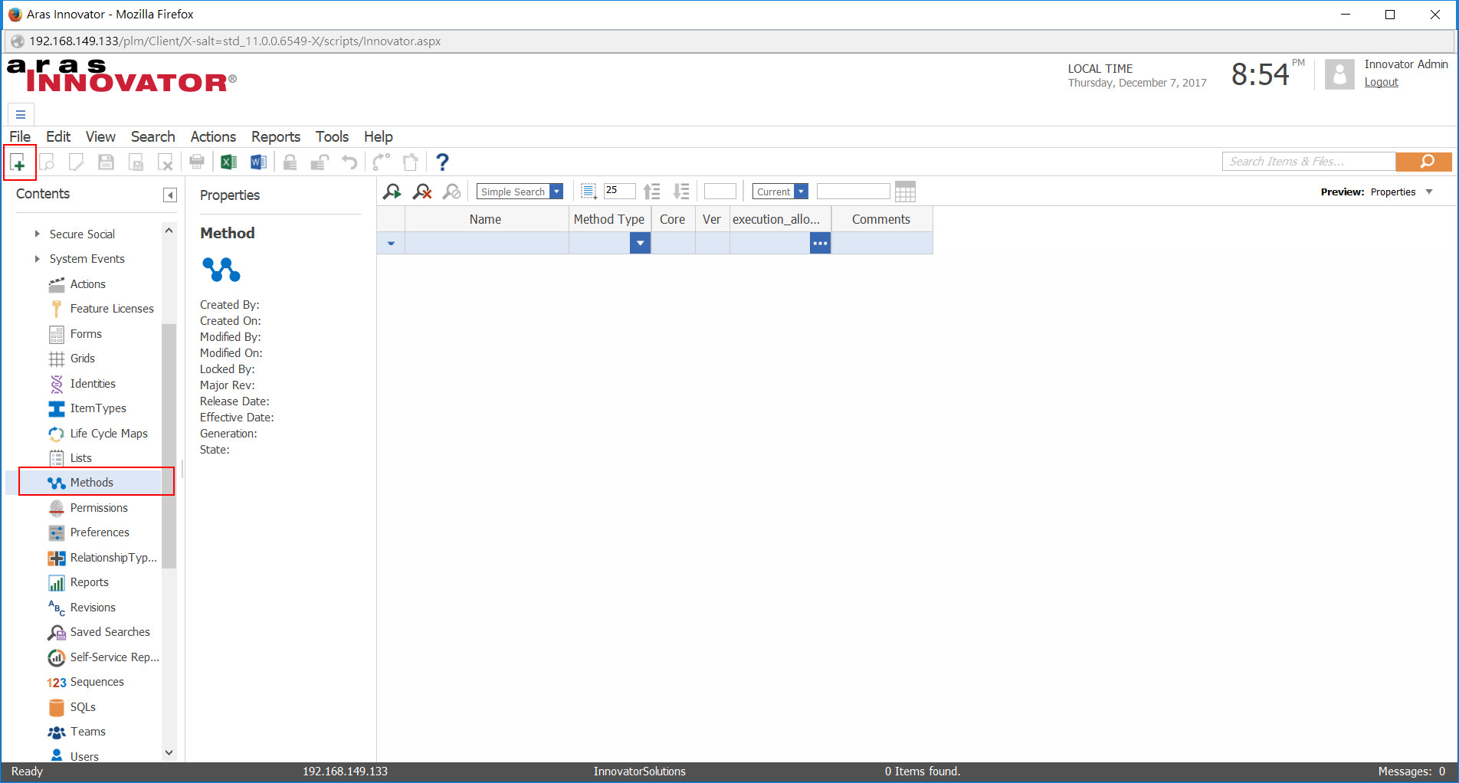Click the Logout link

coord(1381,82)
